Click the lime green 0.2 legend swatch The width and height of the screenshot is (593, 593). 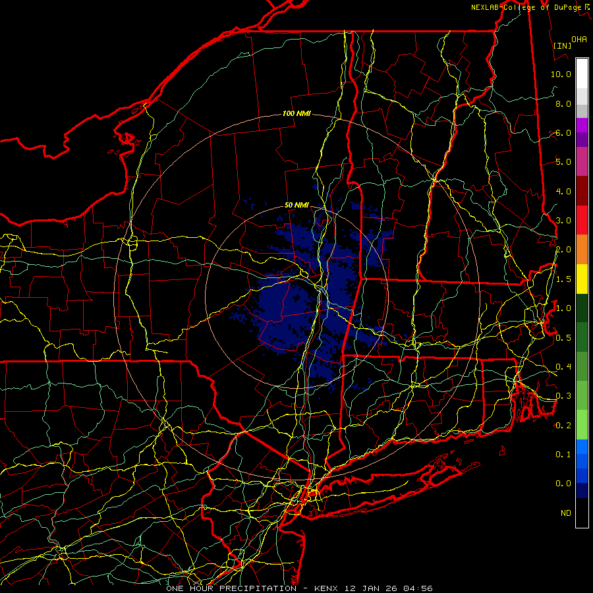(x=582, y=425)
